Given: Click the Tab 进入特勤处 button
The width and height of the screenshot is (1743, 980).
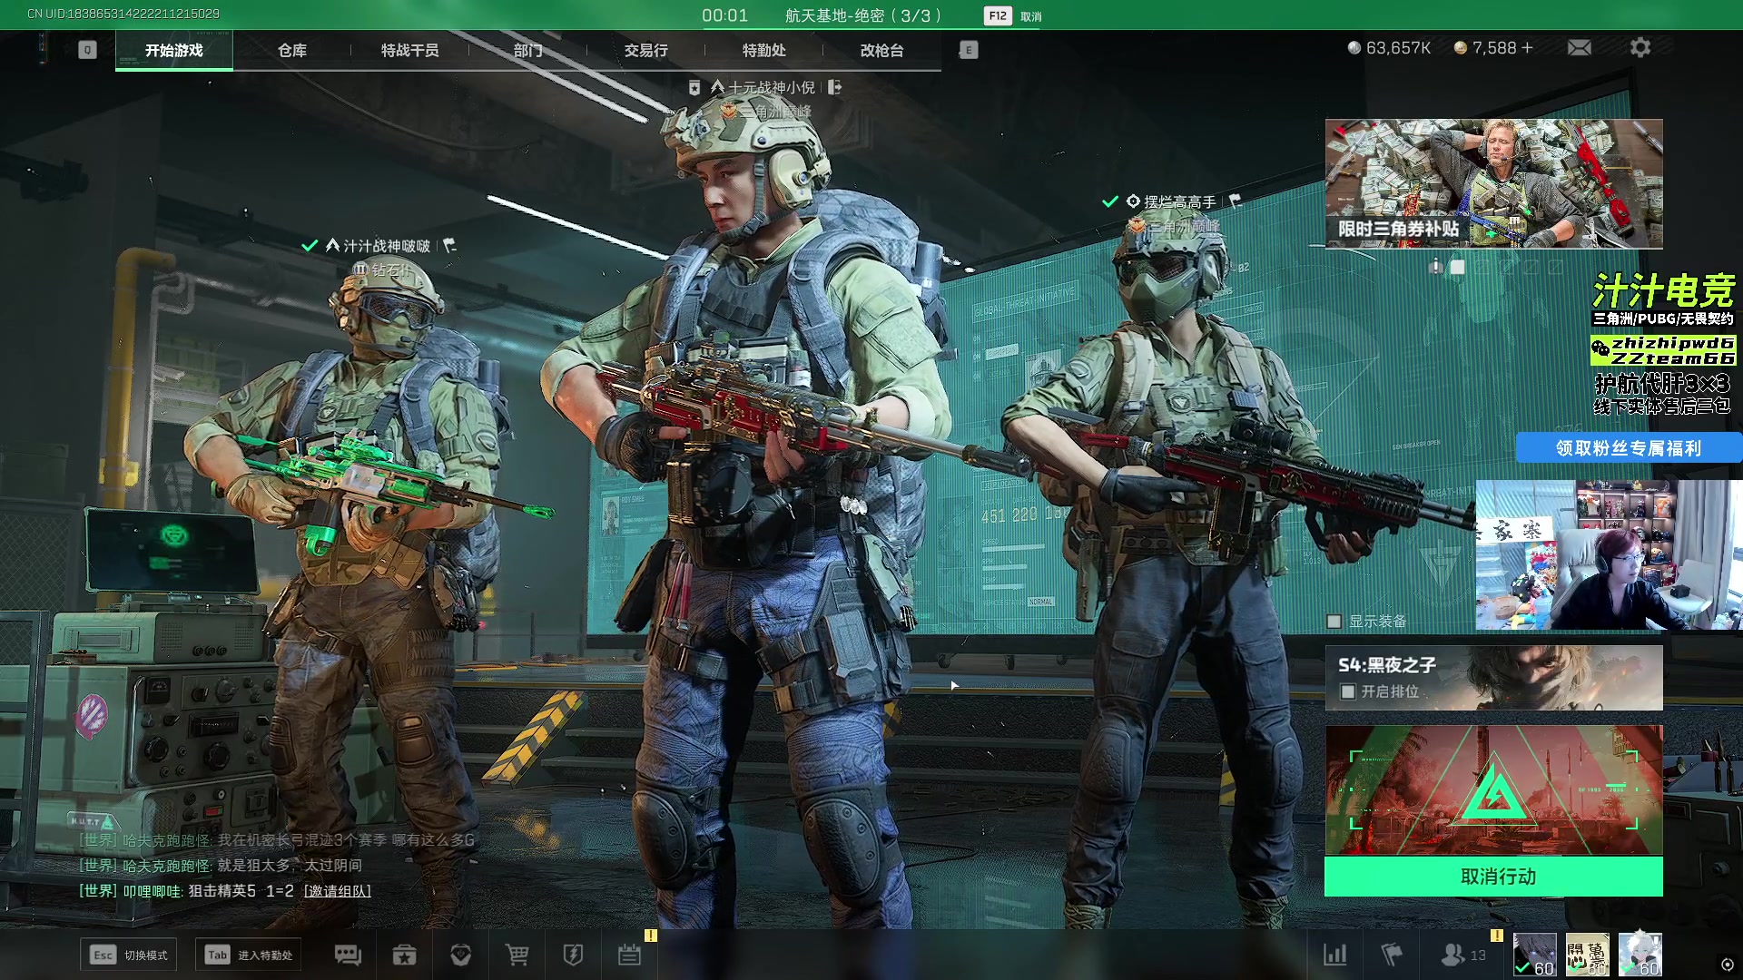Looking at the screenshot, I should (x=249, y=955).
